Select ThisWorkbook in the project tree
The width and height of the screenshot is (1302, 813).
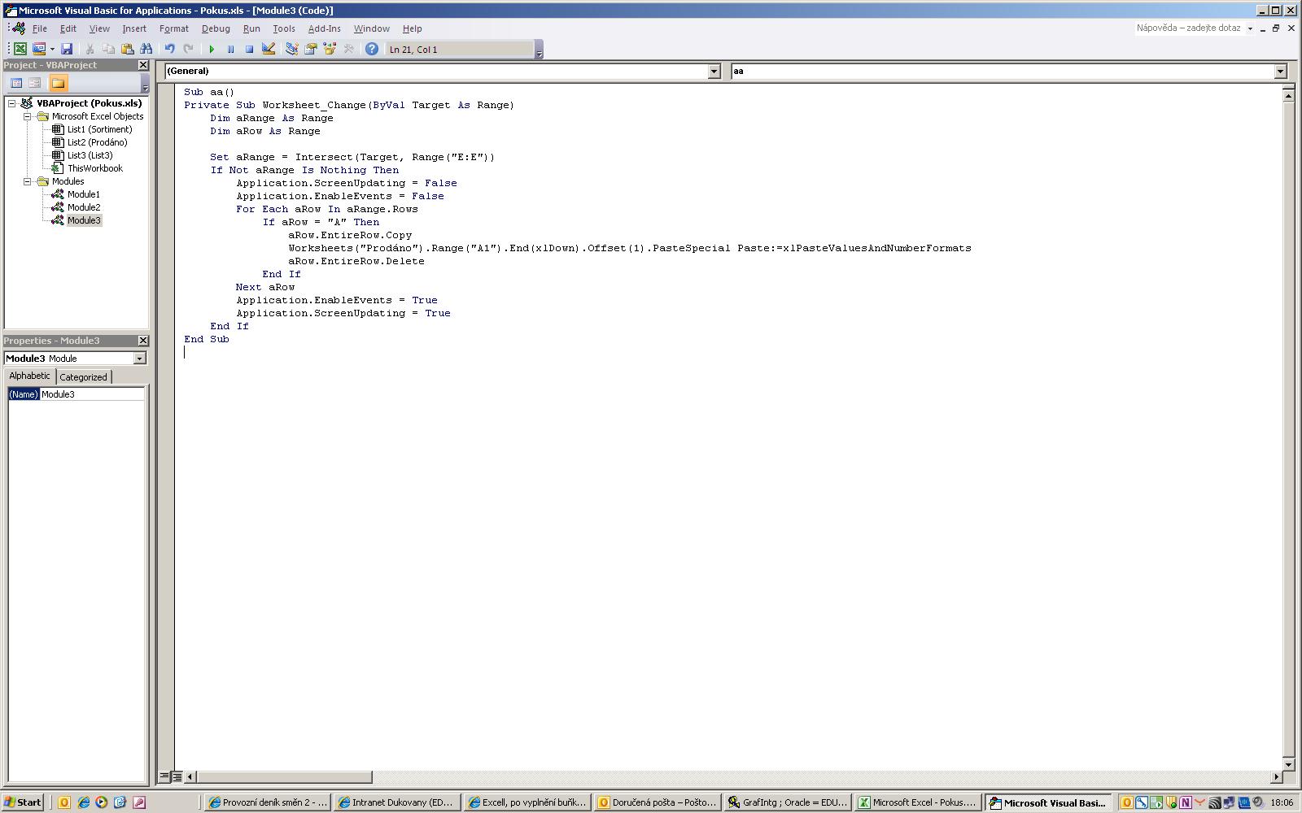(x=94, y=168)
